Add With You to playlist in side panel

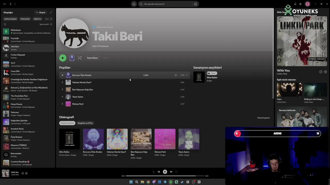coord(325,72)
